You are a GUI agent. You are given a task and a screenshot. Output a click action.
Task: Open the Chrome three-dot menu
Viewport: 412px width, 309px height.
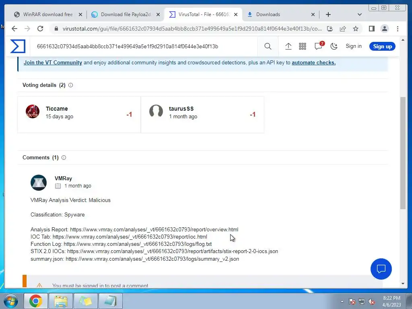[x=398, y=29]
